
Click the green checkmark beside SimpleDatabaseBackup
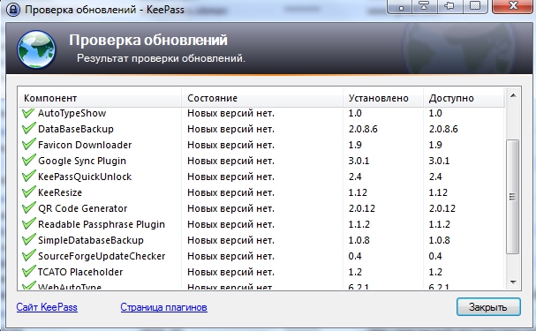29,240
